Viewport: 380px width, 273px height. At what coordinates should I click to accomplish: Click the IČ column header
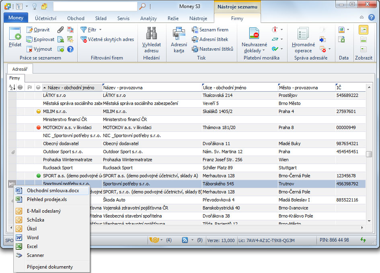(350, 87)
